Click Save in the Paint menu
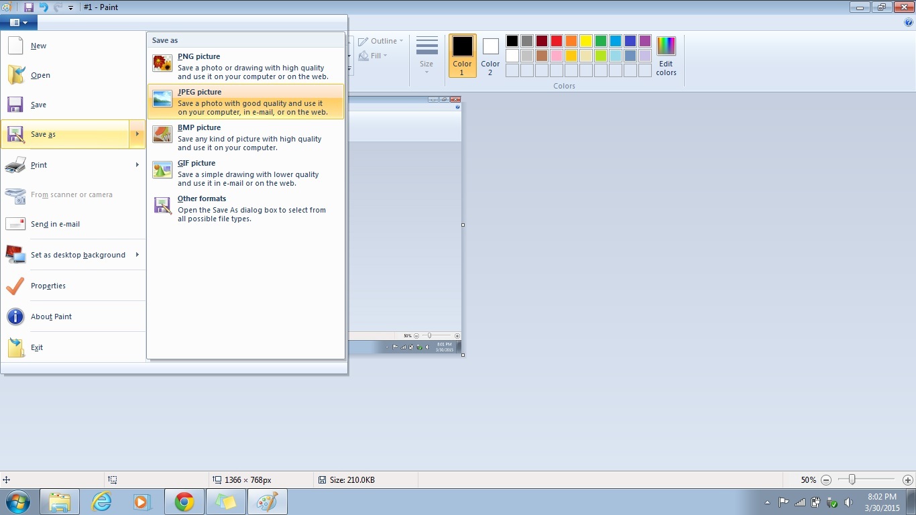 pos(74,105)
